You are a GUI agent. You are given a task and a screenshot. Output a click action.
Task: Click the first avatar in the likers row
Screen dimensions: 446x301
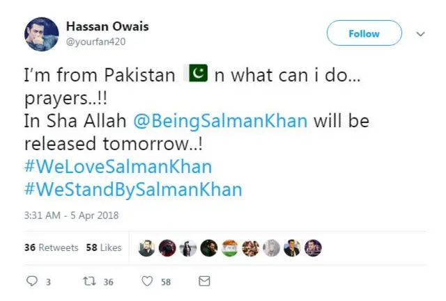tap(146, 248)
